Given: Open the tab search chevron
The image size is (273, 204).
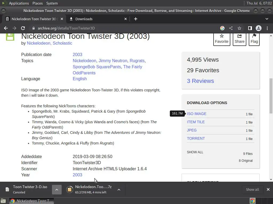Looking at the screenshot, I should click(x=267, y=19).
